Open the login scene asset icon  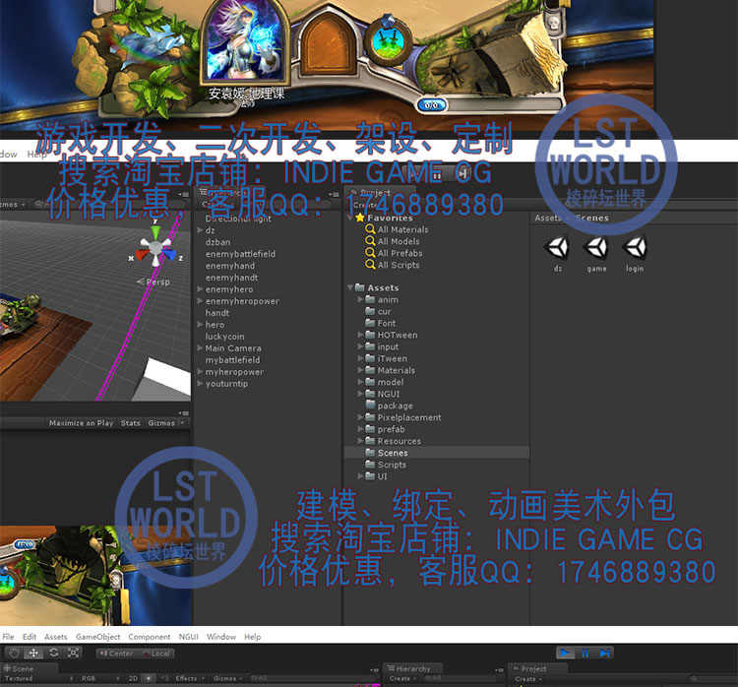point(635,247)
